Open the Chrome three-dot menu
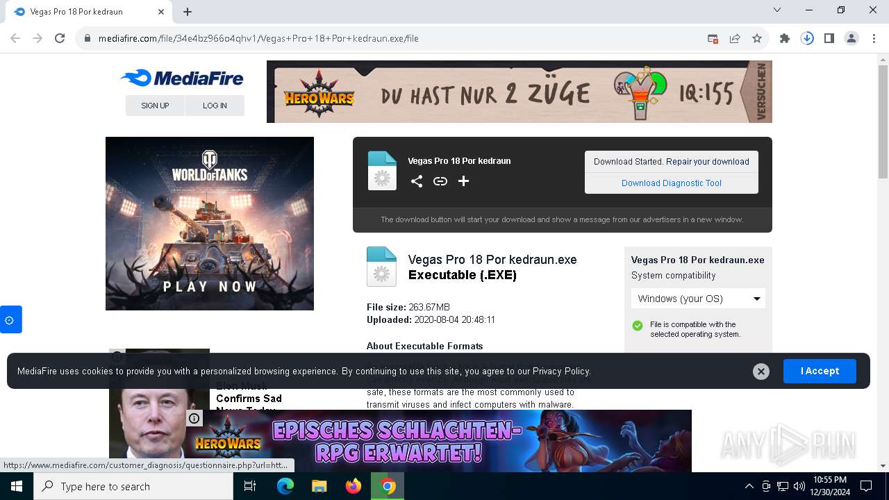This screenshot has height=500, width=889. click(x=873, y=38)
